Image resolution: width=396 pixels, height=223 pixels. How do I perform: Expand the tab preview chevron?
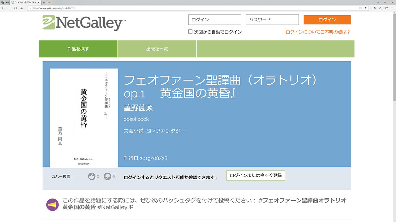[x=49, y=2]
